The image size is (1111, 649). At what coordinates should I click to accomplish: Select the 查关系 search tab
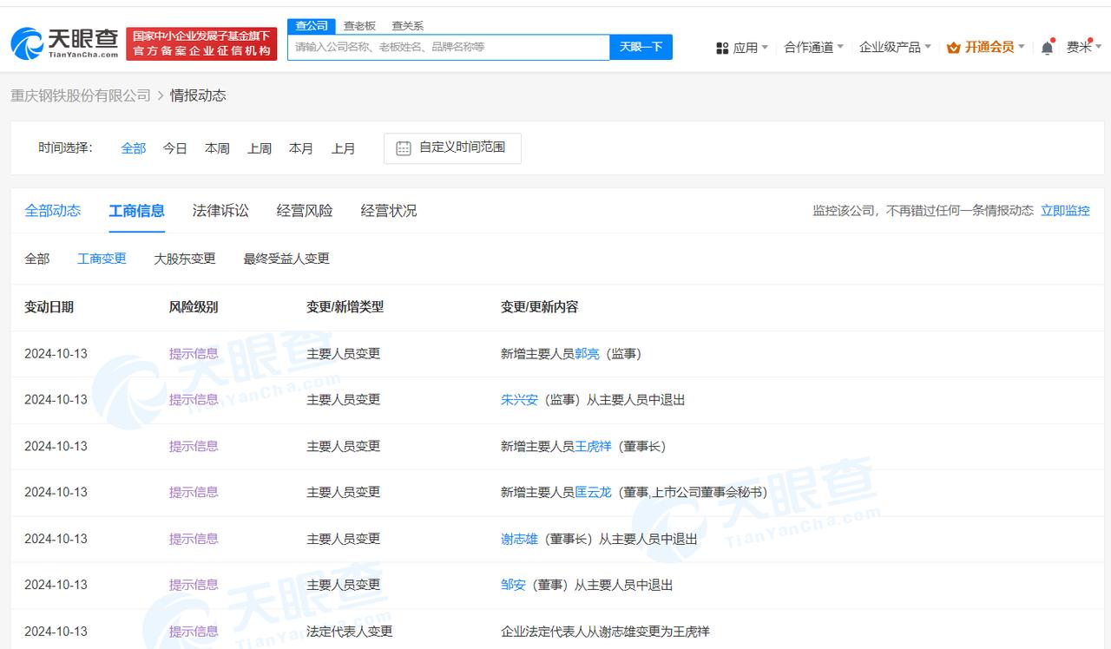pyautogui.click(x=407, y=26)
